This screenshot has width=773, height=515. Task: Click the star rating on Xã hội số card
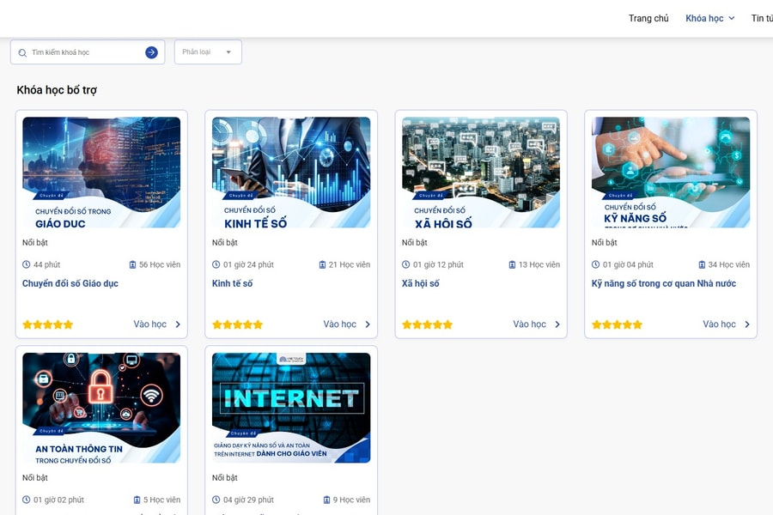[427, 324]
